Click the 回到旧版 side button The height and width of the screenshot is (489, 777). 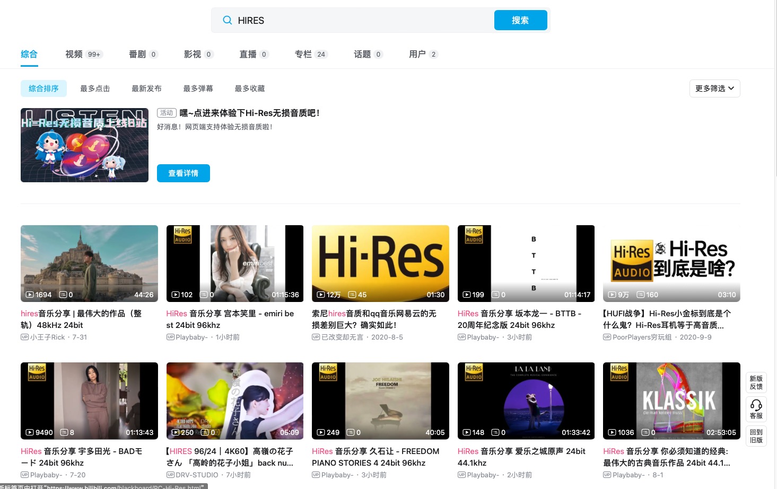[756, 436]
